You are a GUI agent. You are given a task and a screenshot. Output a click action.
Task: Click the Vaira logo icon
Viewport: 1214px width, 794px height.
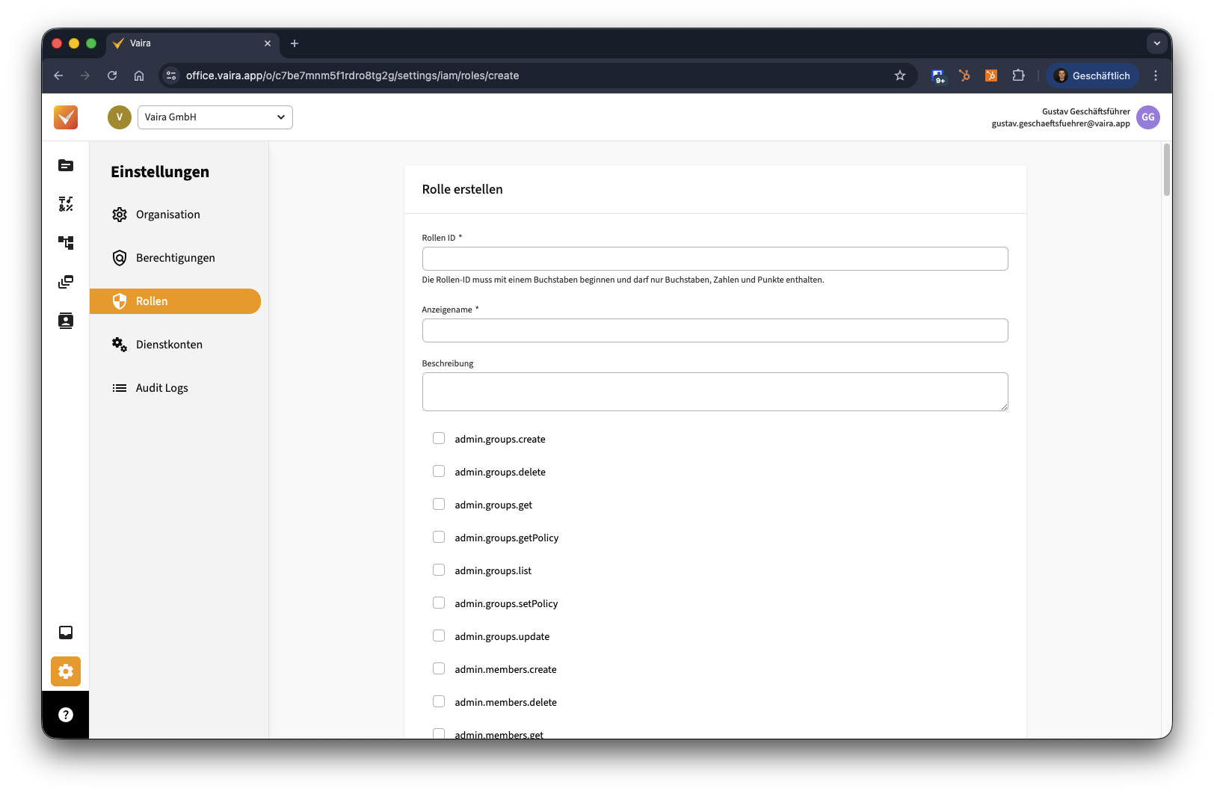click(x=66, y=117)
